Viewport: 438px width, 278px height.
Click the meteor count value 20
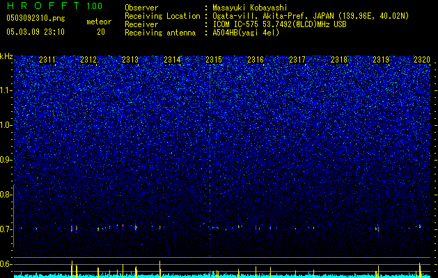101,32
